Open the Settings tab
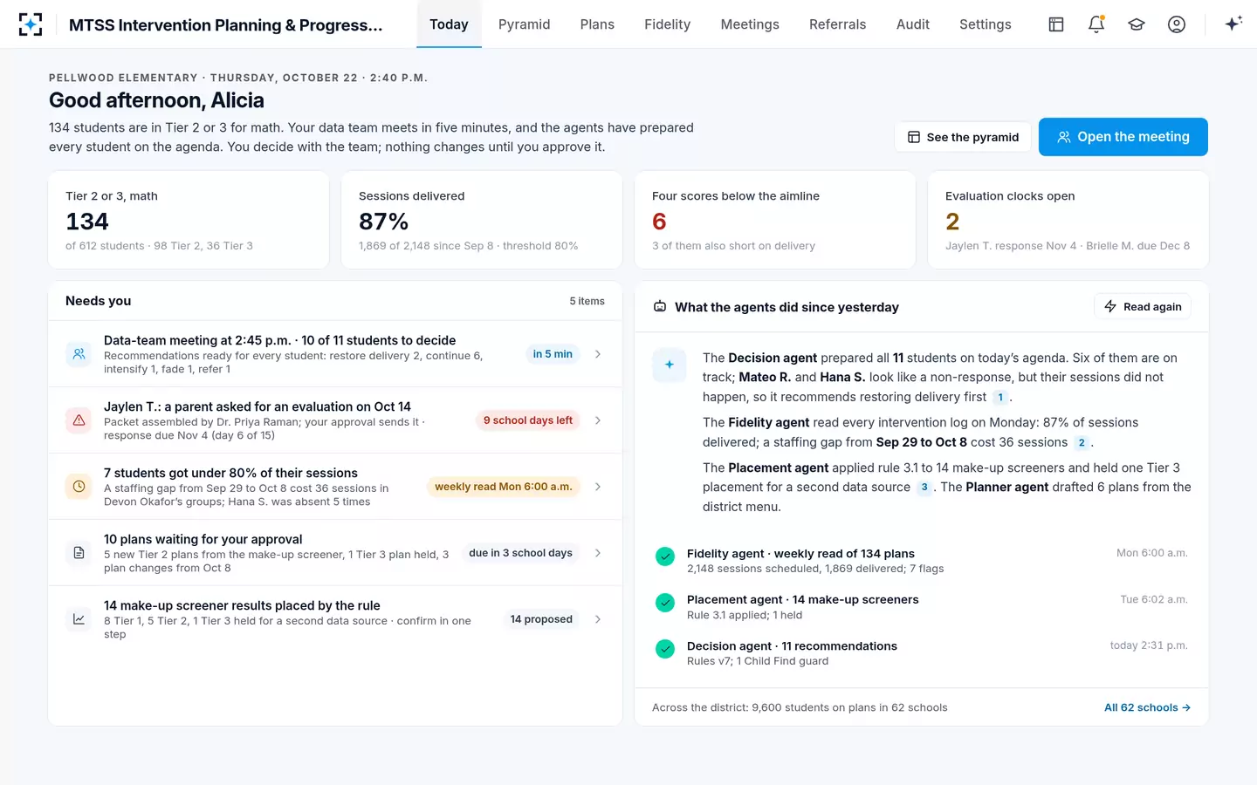Viewport: 1257px width, 785px height. pos(986,24)
